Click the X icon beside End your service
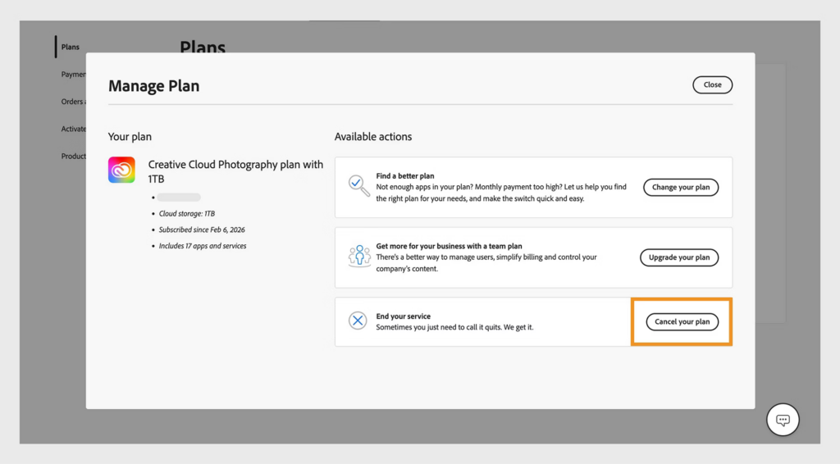 358,321
